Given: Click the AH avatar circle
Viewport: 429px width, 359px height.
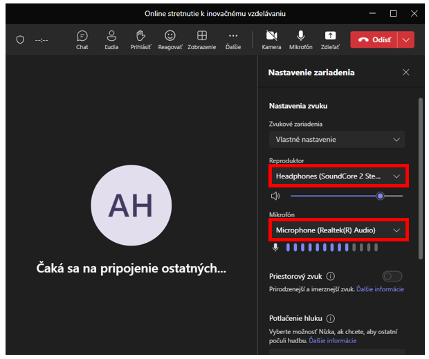Looking at the screenshot, I should 131,205.
